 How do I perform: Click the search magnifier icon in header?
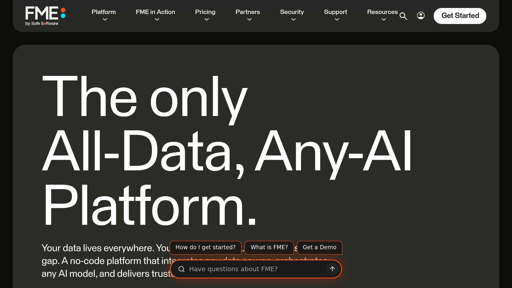click(x=403, y=16)
